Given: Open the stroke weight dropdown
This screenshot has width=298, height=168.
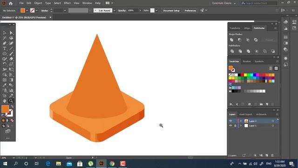Looking at the screenshot, I should point(65,10).
